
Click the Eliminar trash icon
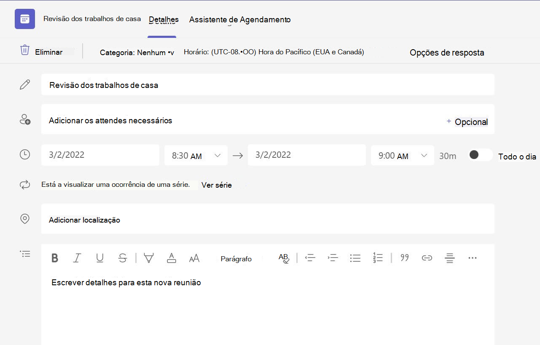25,50
